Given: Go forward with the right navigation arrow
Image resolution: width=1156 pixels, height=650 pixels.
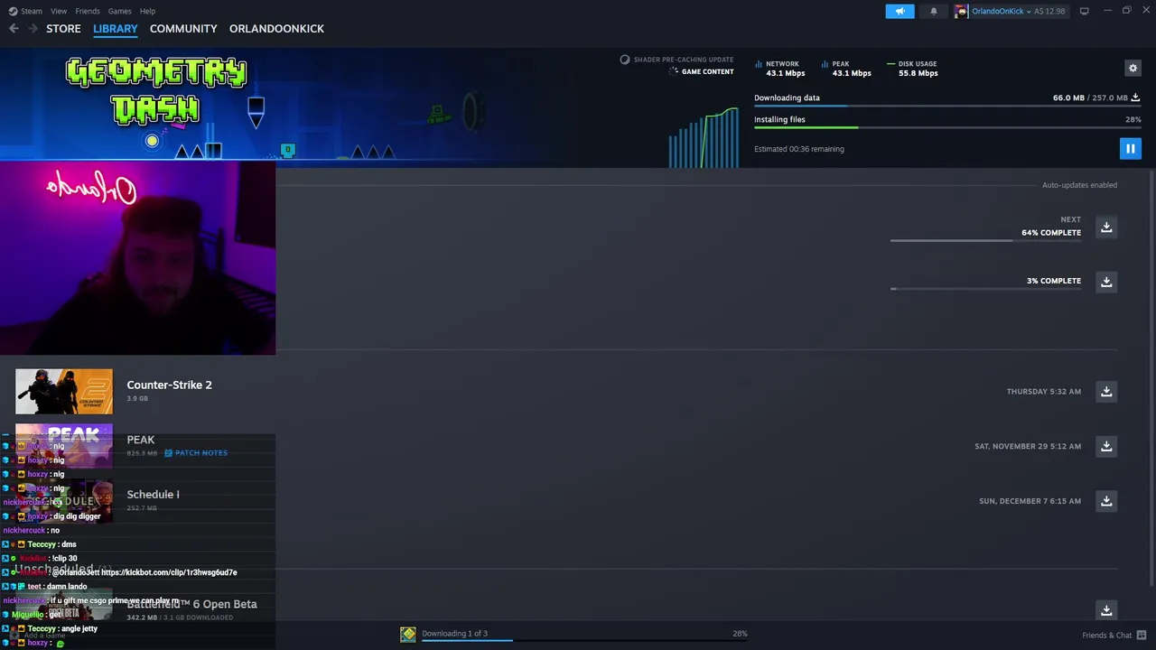Looking at the screenshot, I should pos(33,29).
